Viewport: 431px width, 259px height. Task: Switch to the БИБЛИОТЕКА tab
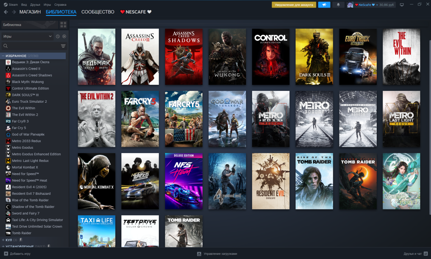tap(61, 12)
